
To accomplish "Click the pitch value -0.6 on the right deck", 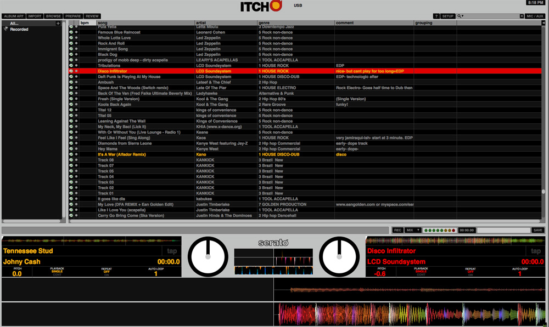I will 380,274.
